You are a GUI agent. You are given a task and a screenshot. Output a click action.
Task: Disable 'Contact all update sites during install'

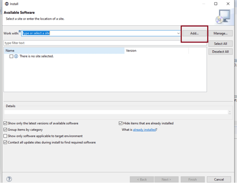tap(6, 142)
